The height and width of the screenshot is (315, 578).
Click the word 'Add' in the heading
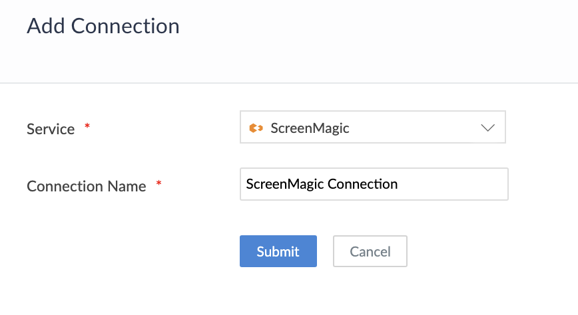point(46,27)
